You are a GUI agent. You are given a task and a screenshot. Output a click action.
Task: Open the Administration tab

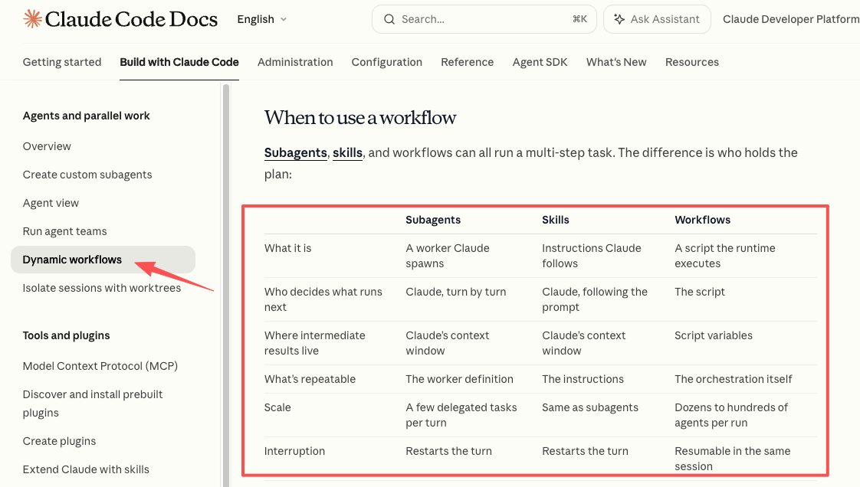click(x=295, y=62)
